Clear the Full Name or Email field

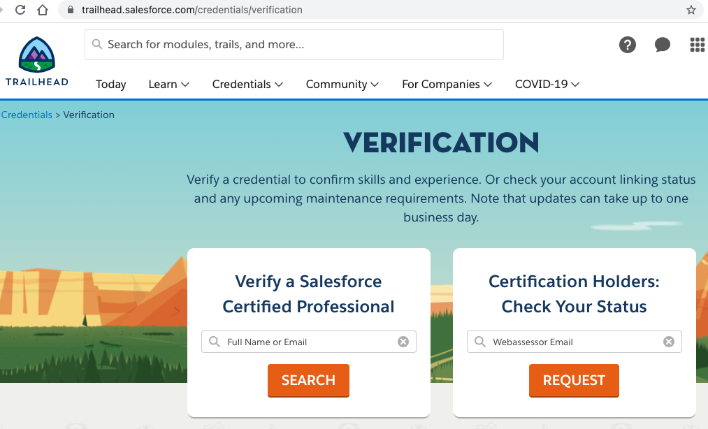(403, 342)
